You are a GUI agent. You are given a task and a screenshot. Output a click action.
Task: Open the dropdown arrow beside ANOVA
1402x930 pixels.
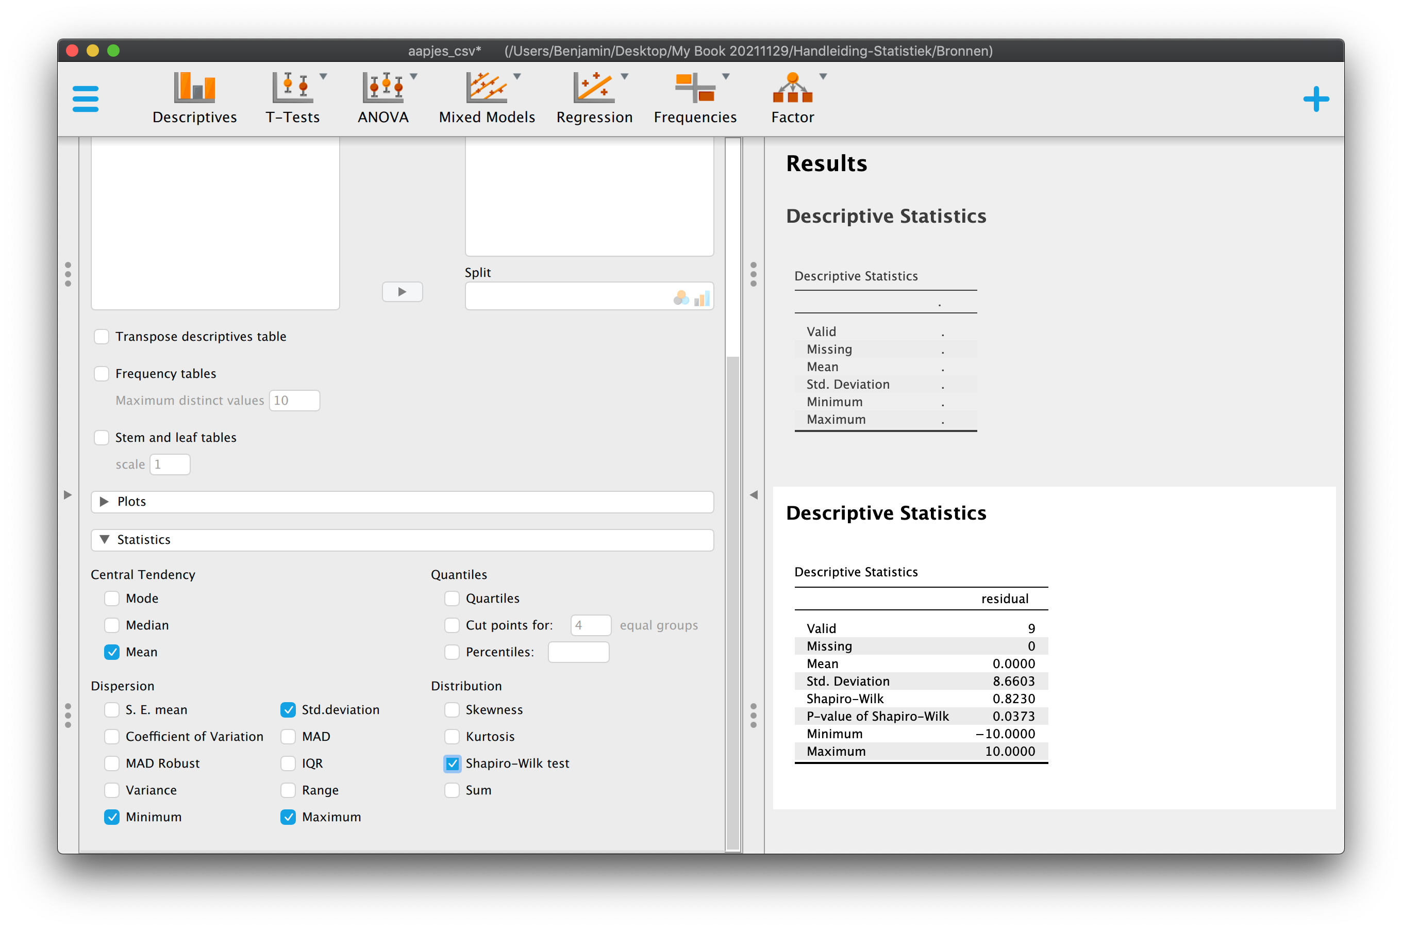pyautogui.click(x=414, y=76)
